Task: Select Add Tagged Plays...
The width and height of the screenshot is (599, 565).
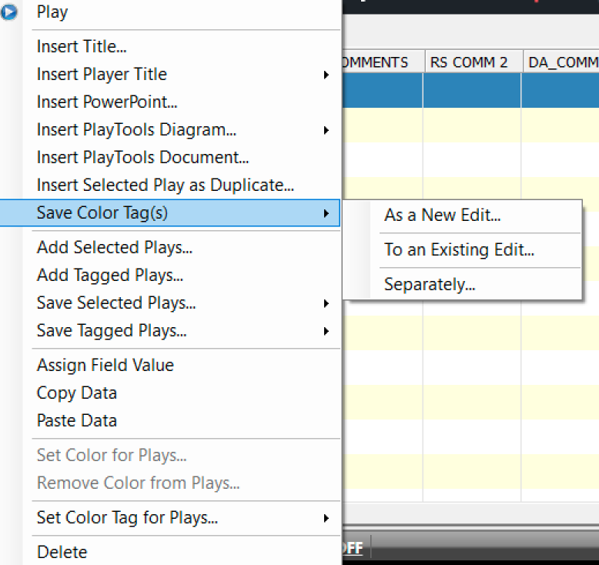Action: 110,276
